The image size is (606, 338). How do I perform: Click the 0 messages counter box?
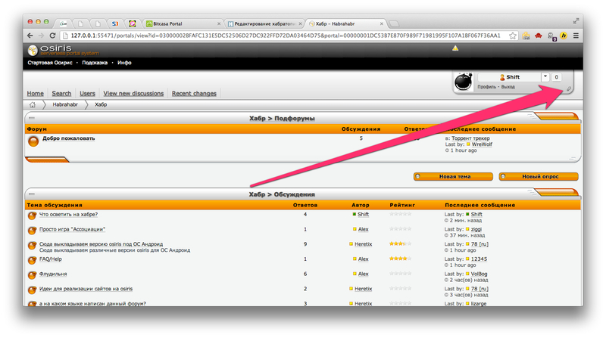tap(557, 77)
